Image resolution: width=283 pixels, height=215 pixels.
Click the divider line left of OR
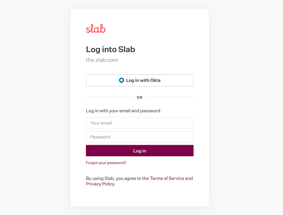[109, 97]
